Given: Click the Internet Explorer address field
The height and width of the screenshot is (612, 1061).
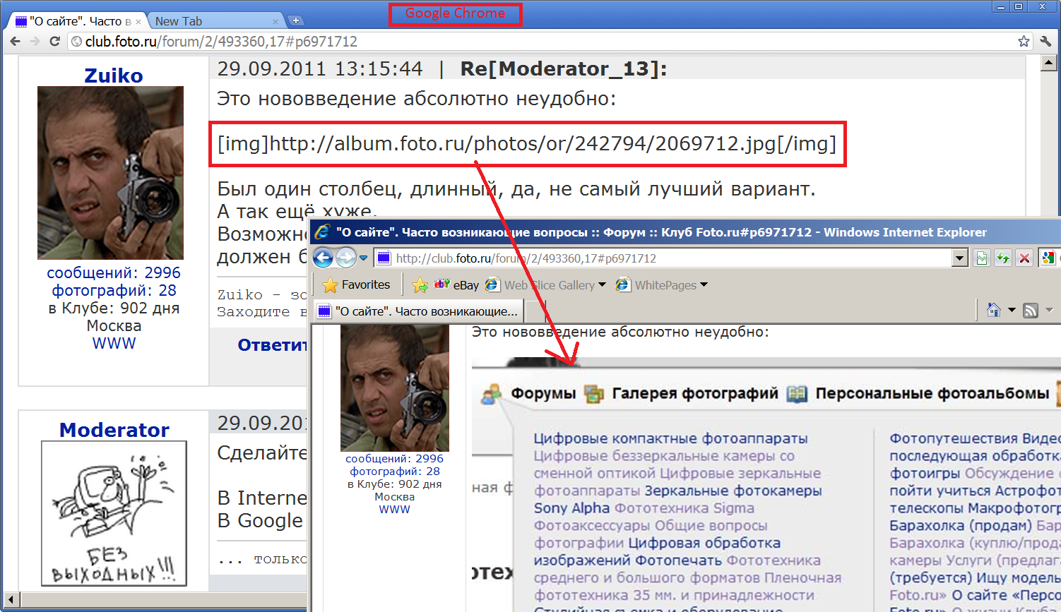Looking at the screenshot, I should 663,258.
